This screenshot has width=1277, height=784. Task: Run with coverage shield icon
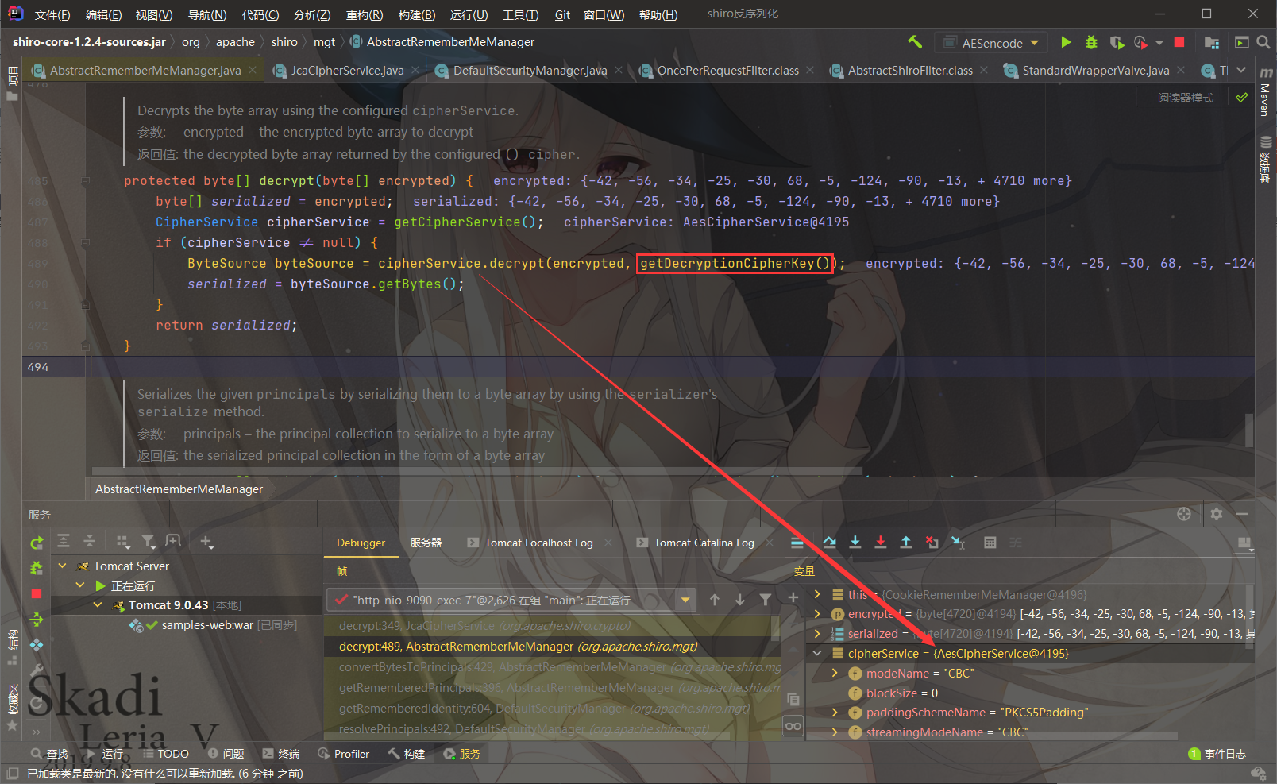pos(1117,42)
